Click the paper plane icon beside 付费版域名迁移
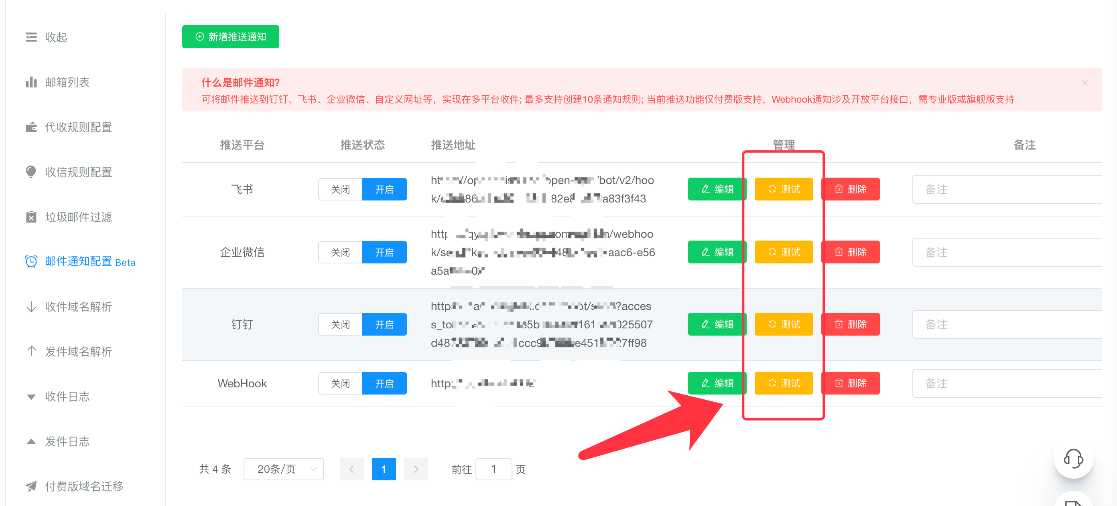This screenshot has width=1117, height=506. coord(31,486)
